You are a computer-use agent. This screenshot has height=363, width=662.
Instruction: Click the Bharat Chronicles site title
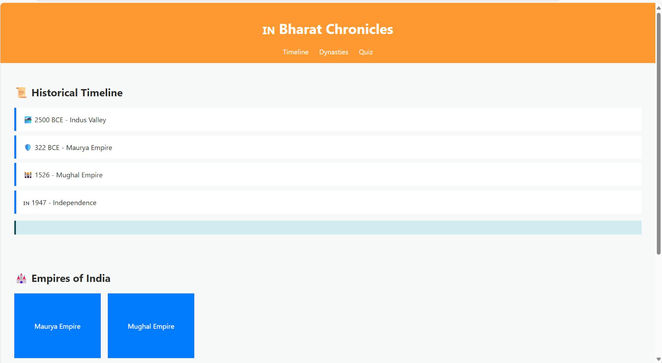[x=336, y=29]
